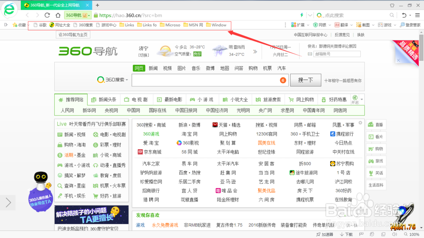This screenshot has width=424, height=238.
Task: Reload the page with refresh icon
Action: pos(47,15)
